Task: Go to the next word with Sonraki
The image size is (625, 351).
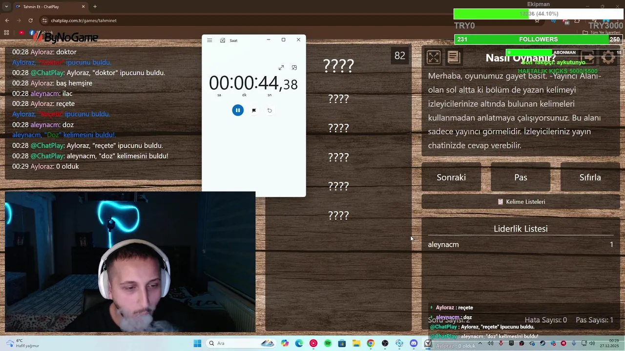Action: 451,177
